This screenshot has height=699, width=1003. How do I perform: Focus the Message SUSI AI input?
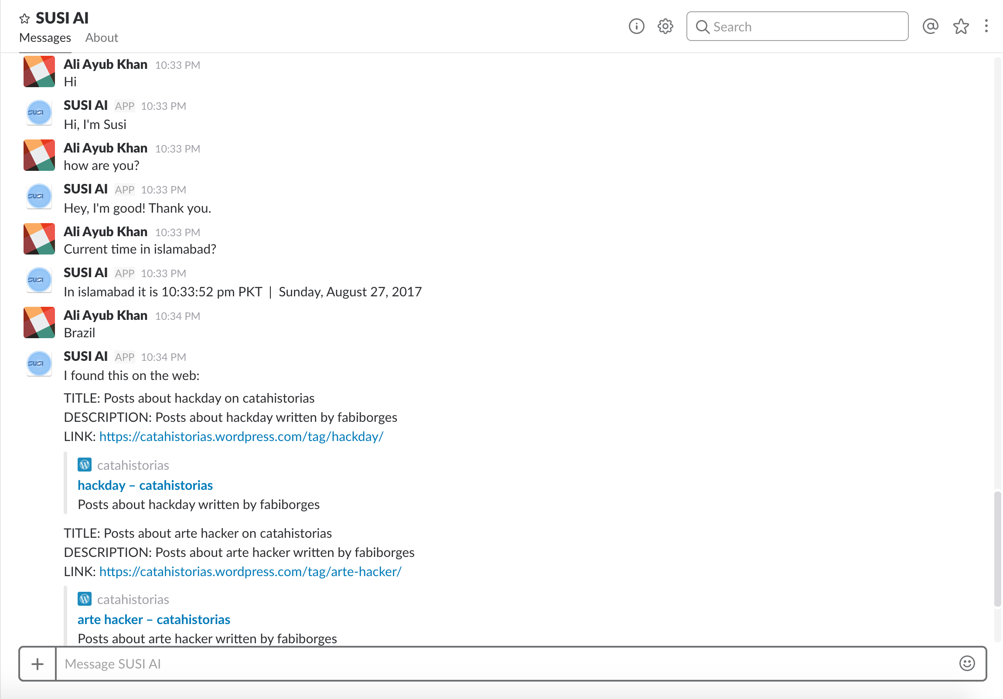point(502,664)
